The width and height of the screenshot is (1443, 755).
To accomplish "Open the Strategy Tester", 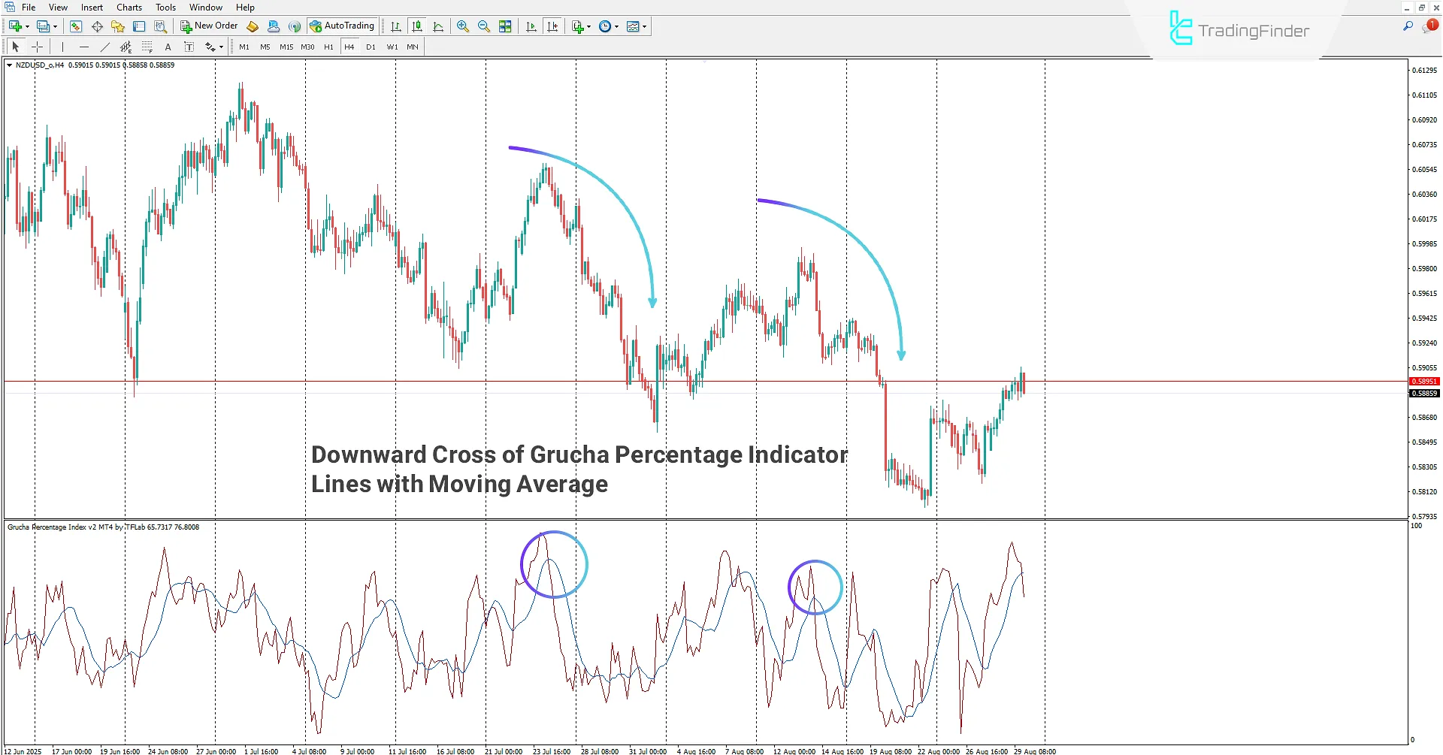I will pos(160,26).
